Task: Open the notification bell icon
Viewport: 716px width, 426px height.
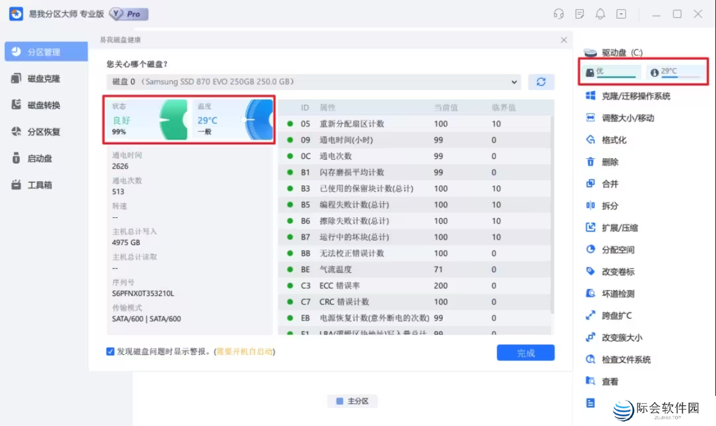Action: pos(600,14)
